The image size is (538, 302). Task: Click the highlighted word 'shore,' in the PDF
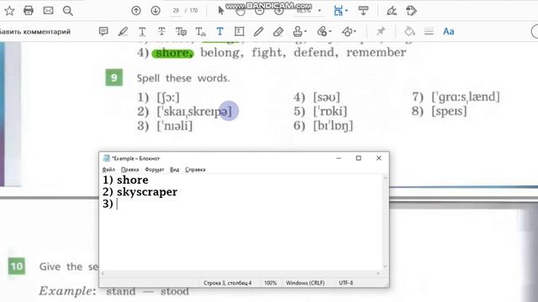click(x=173, y=53)
